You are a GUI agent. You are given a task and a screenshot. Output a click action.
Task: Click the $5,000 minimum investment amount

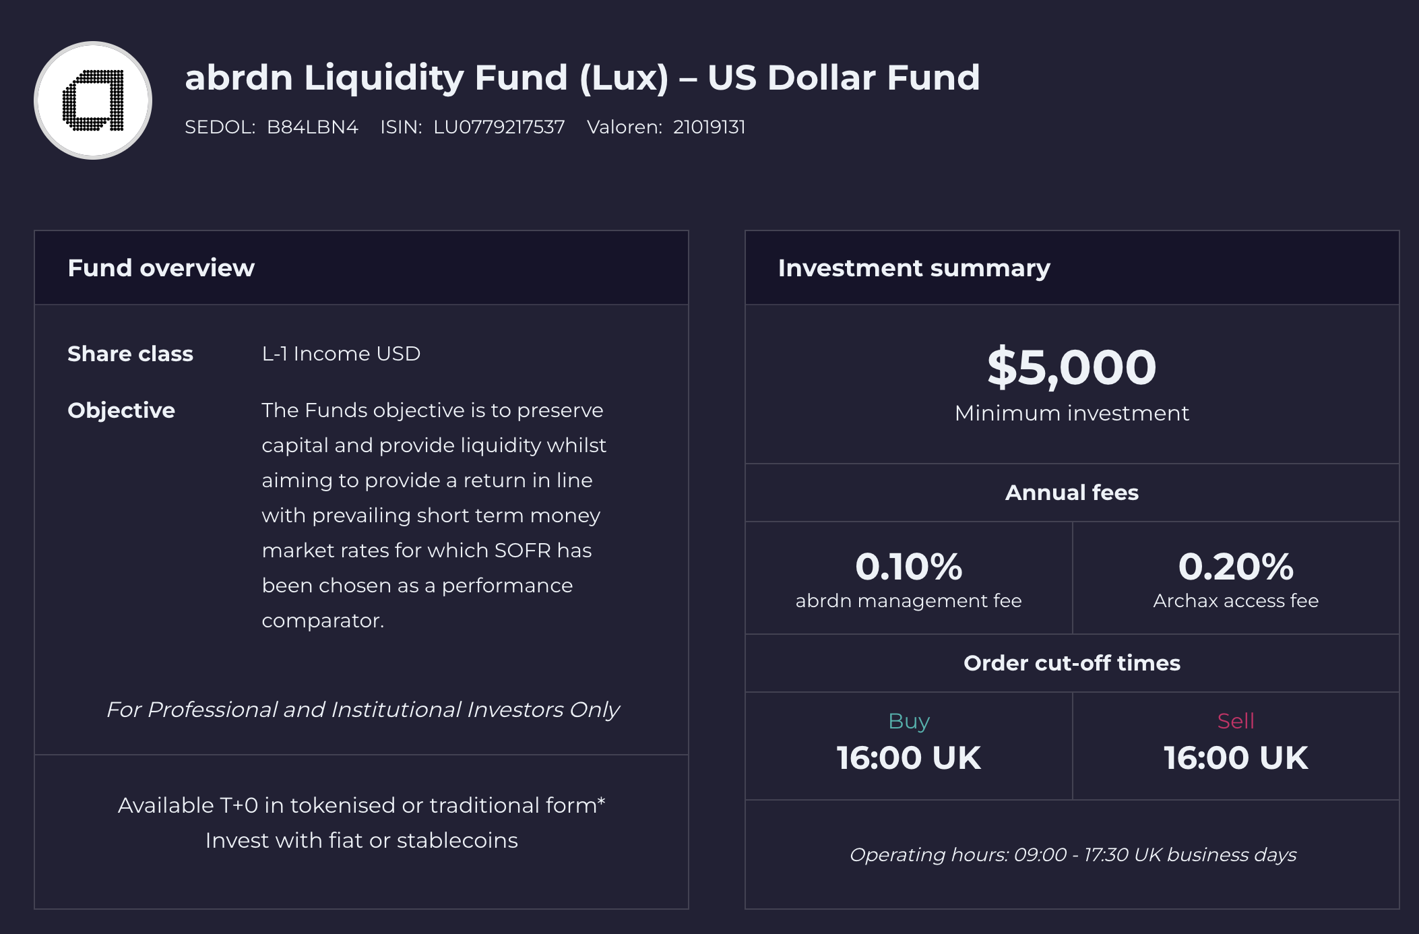pyautogui.click(x=1071, y=368)
